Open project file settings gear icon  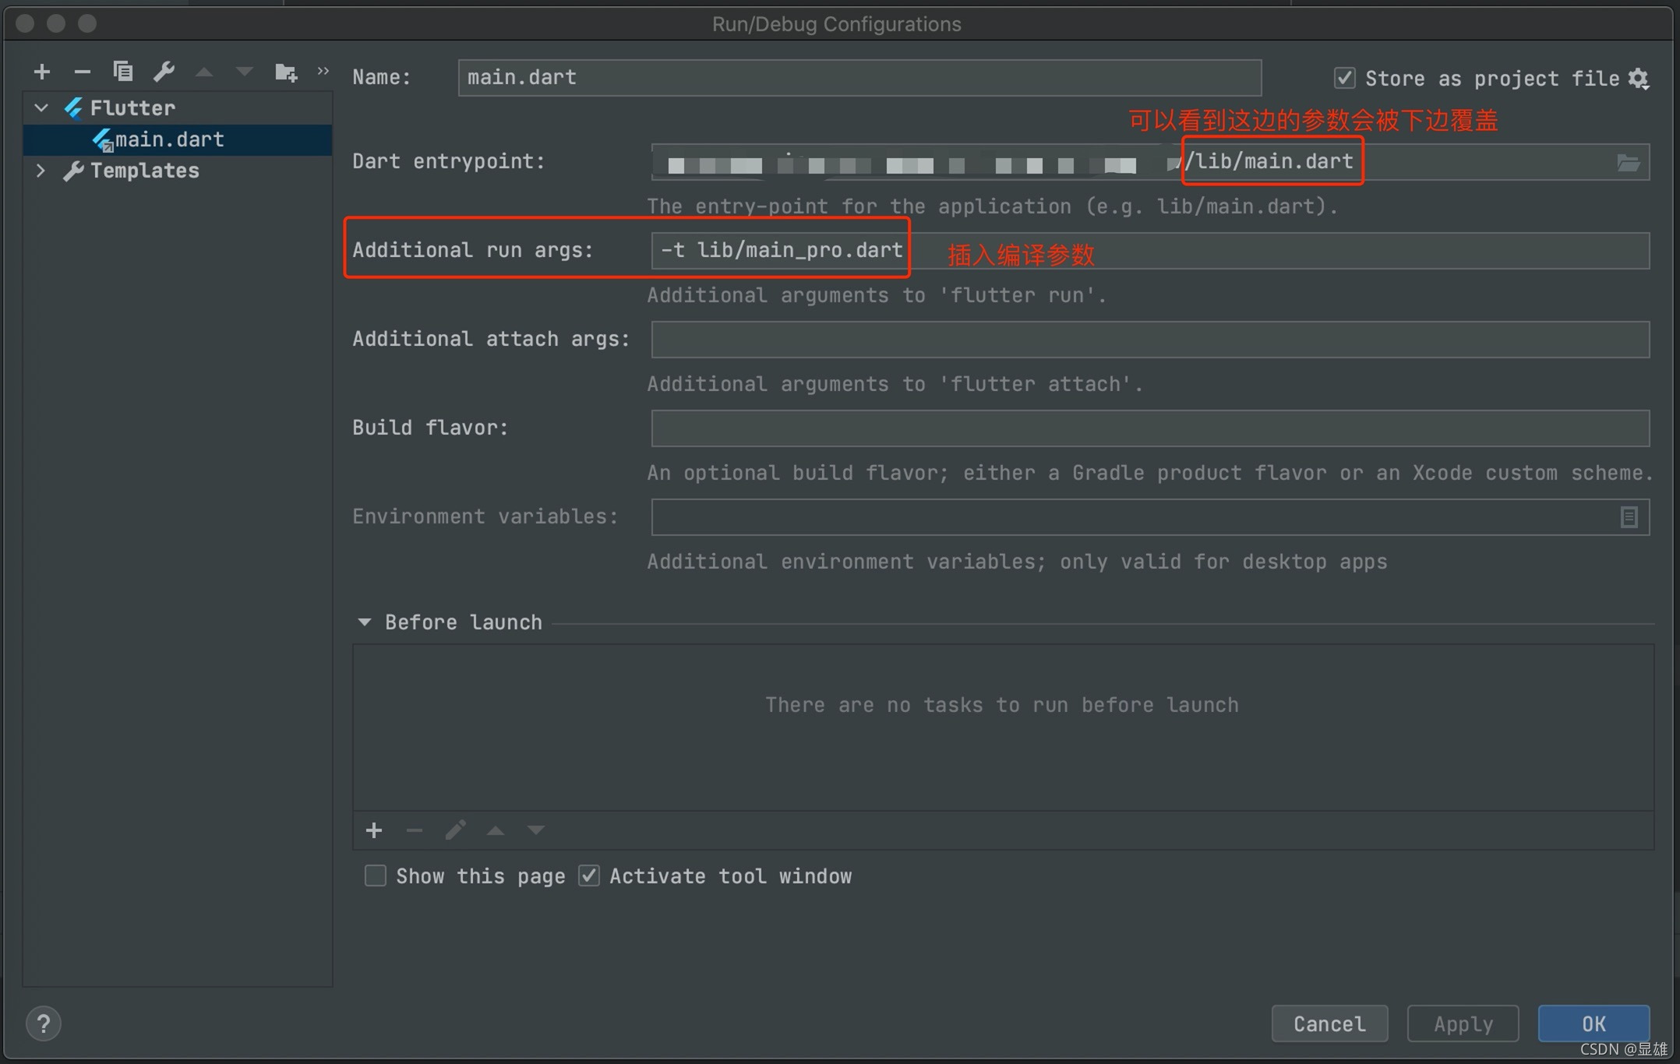pyautogui.click(x=1639, y=79)
